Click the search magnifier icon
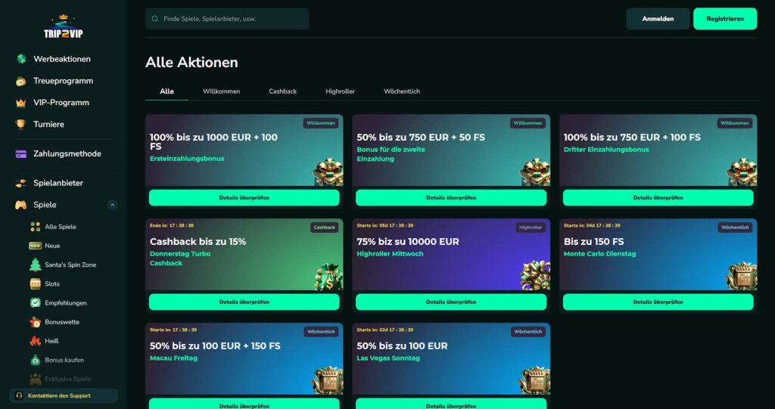 (155, 19)
